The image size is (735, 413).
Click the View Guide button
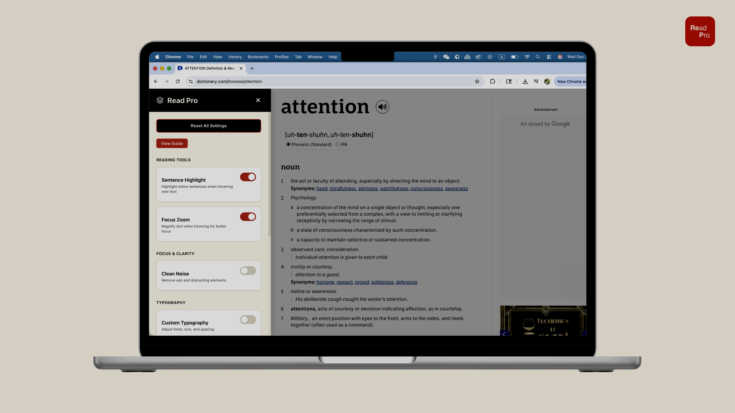[x=172, y=143]
